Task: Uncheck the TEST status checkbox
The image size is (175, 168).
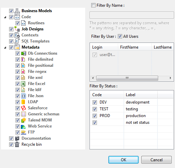Action: tap(95, 109)
